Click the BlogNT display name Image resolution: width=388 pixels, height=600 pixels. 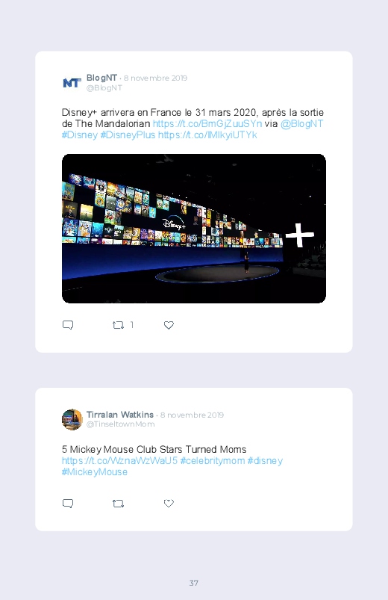101,78
